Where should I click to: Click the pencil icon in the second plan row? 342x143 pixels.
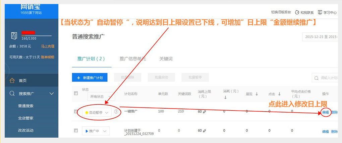(205, 131)
